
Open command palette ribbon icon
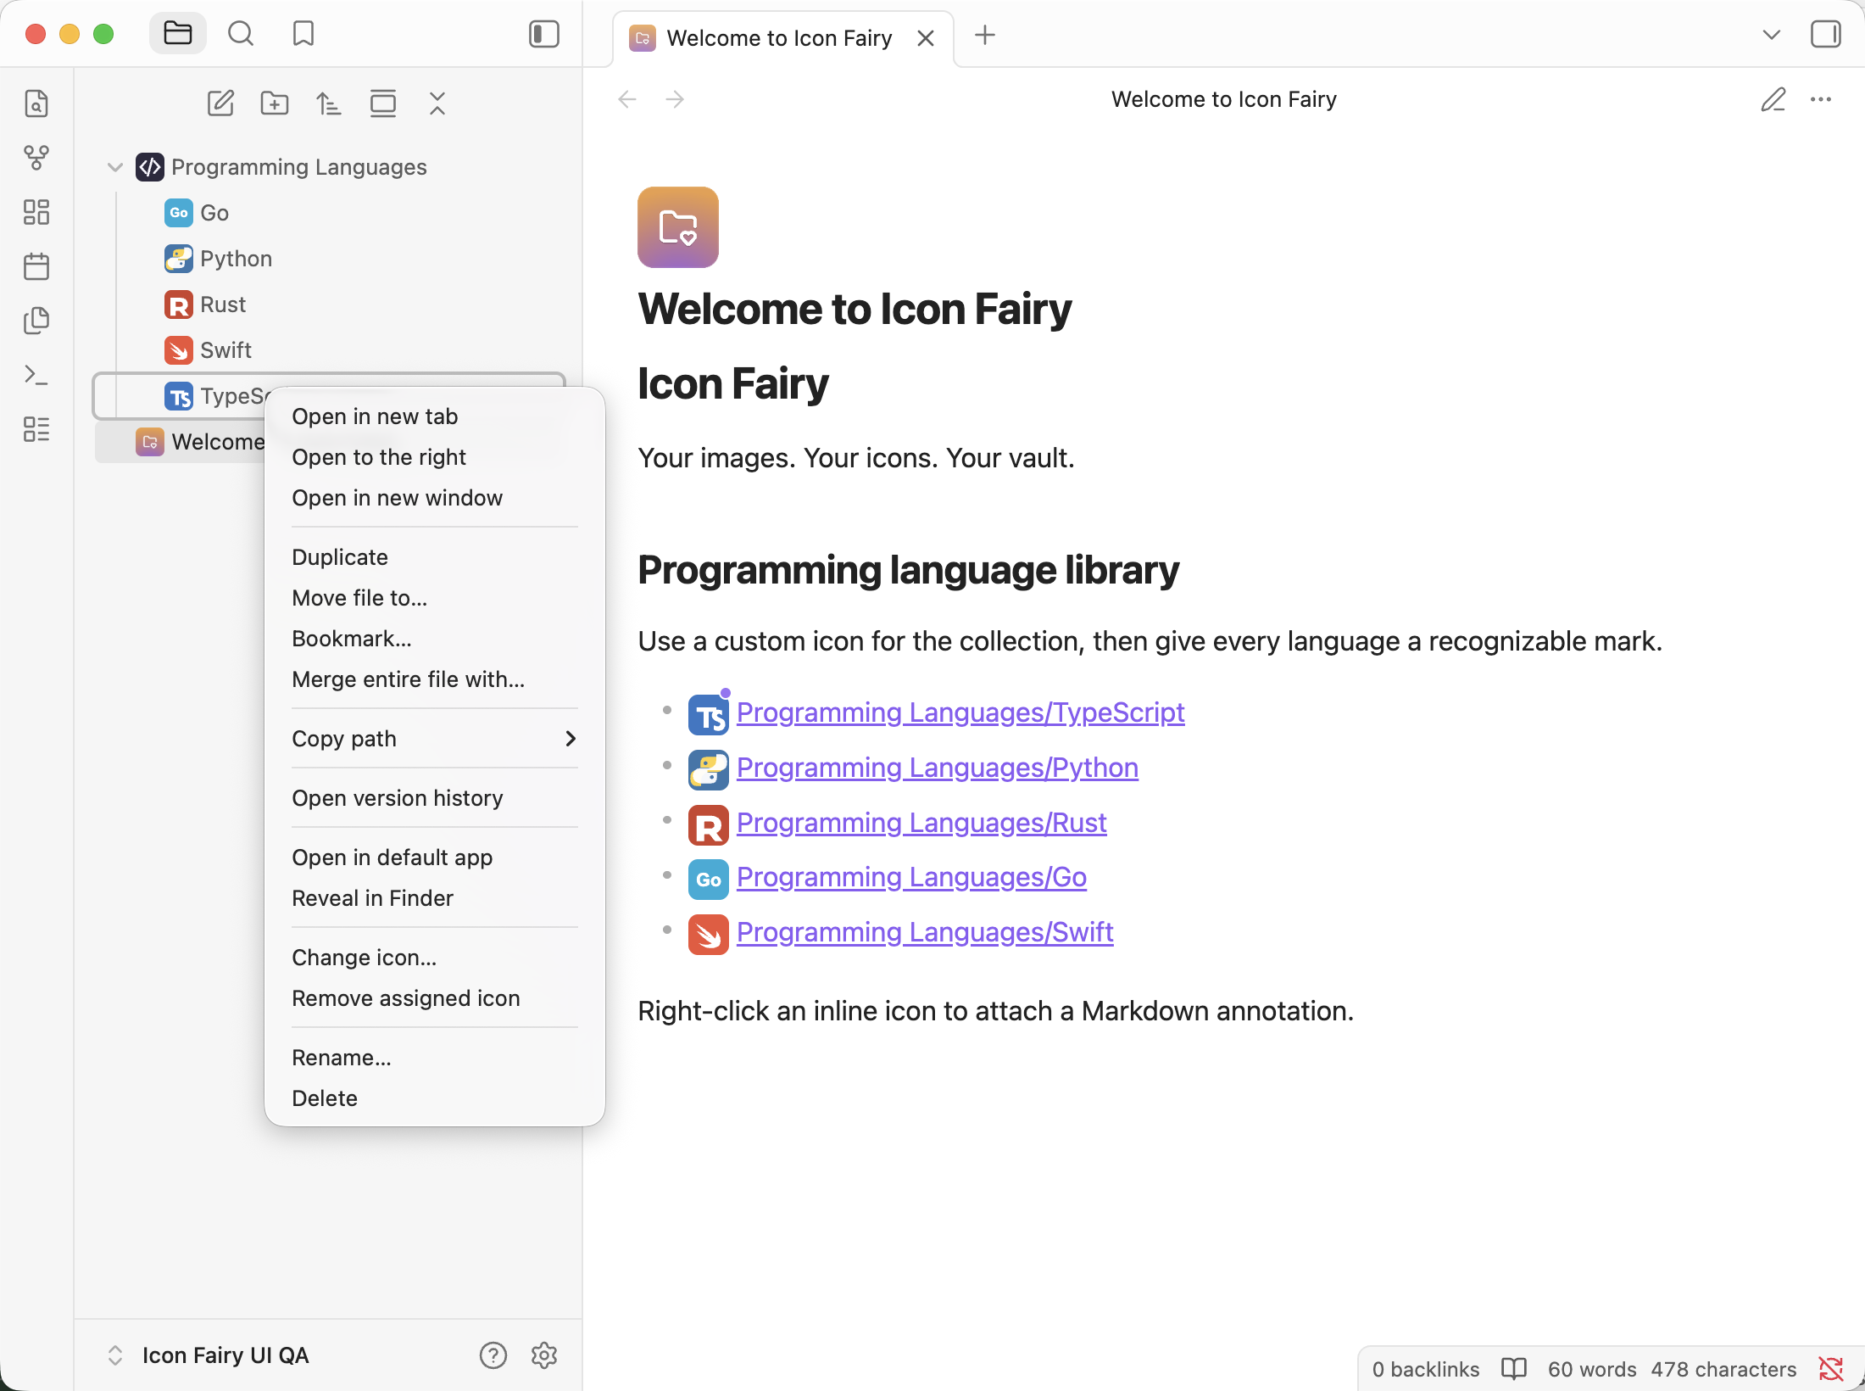[36, 375]
